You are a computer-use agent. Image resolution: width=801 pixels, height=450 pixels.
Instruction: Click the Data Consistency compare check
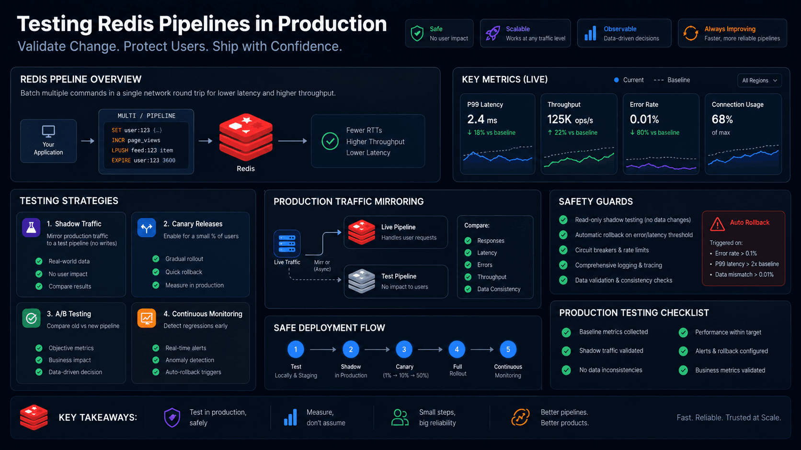click(x=468, y=289)
